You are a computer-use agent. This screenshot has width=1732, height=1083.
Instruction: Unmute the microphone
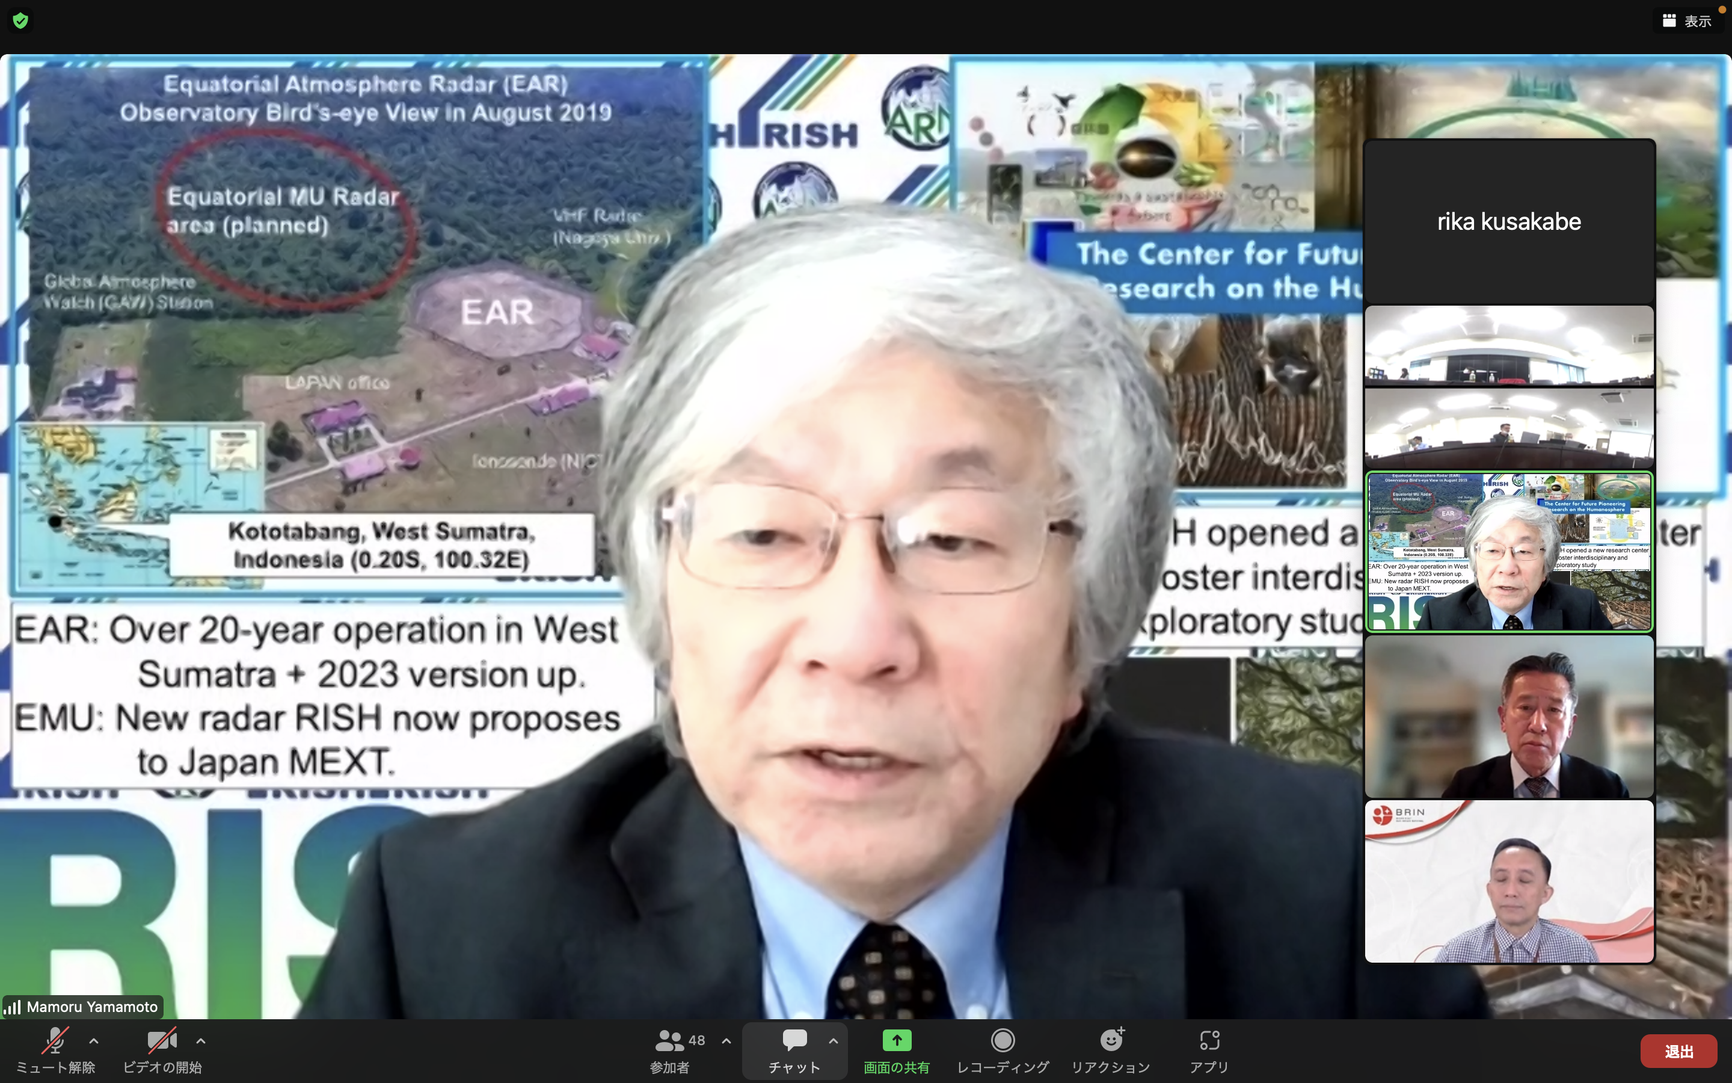pos(55,1050)
